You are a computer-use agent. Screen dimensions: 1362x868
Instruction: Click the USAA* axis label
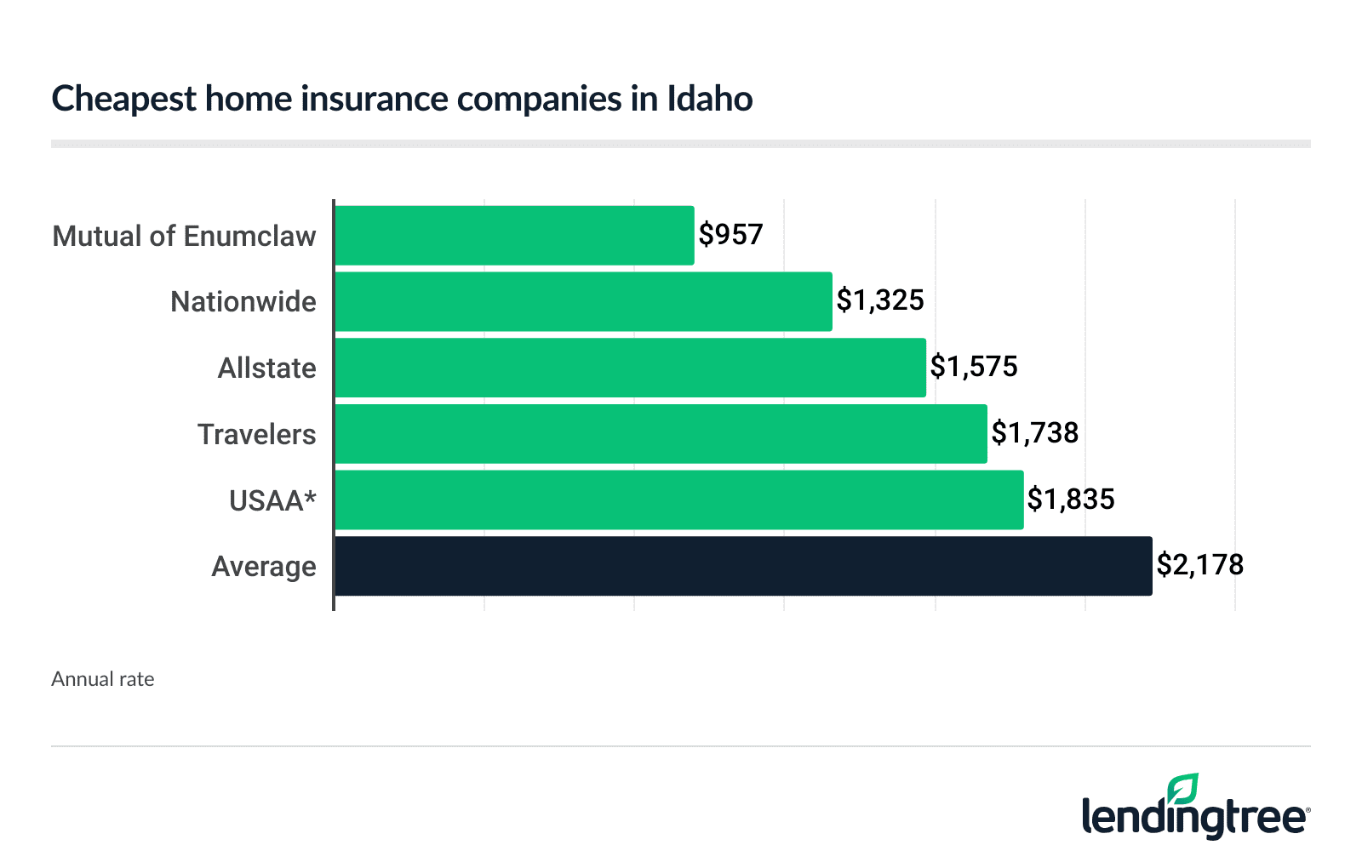point(272,500)
